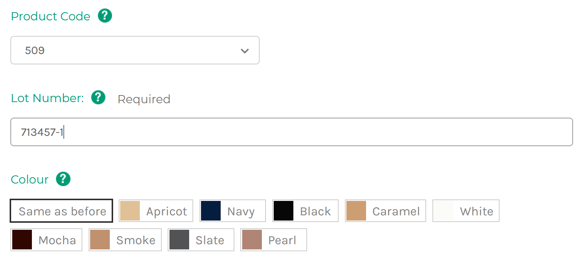Select Black colour option
Screen dimensions: 586x269
305,211
